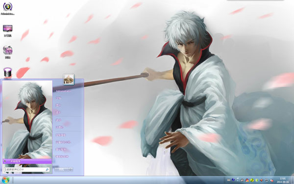Open Computer (计算机) from the Start menu

(x=60, y=127)
